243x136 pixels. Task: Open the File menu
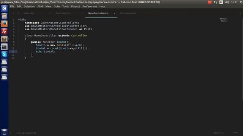[x=12, y=6]
